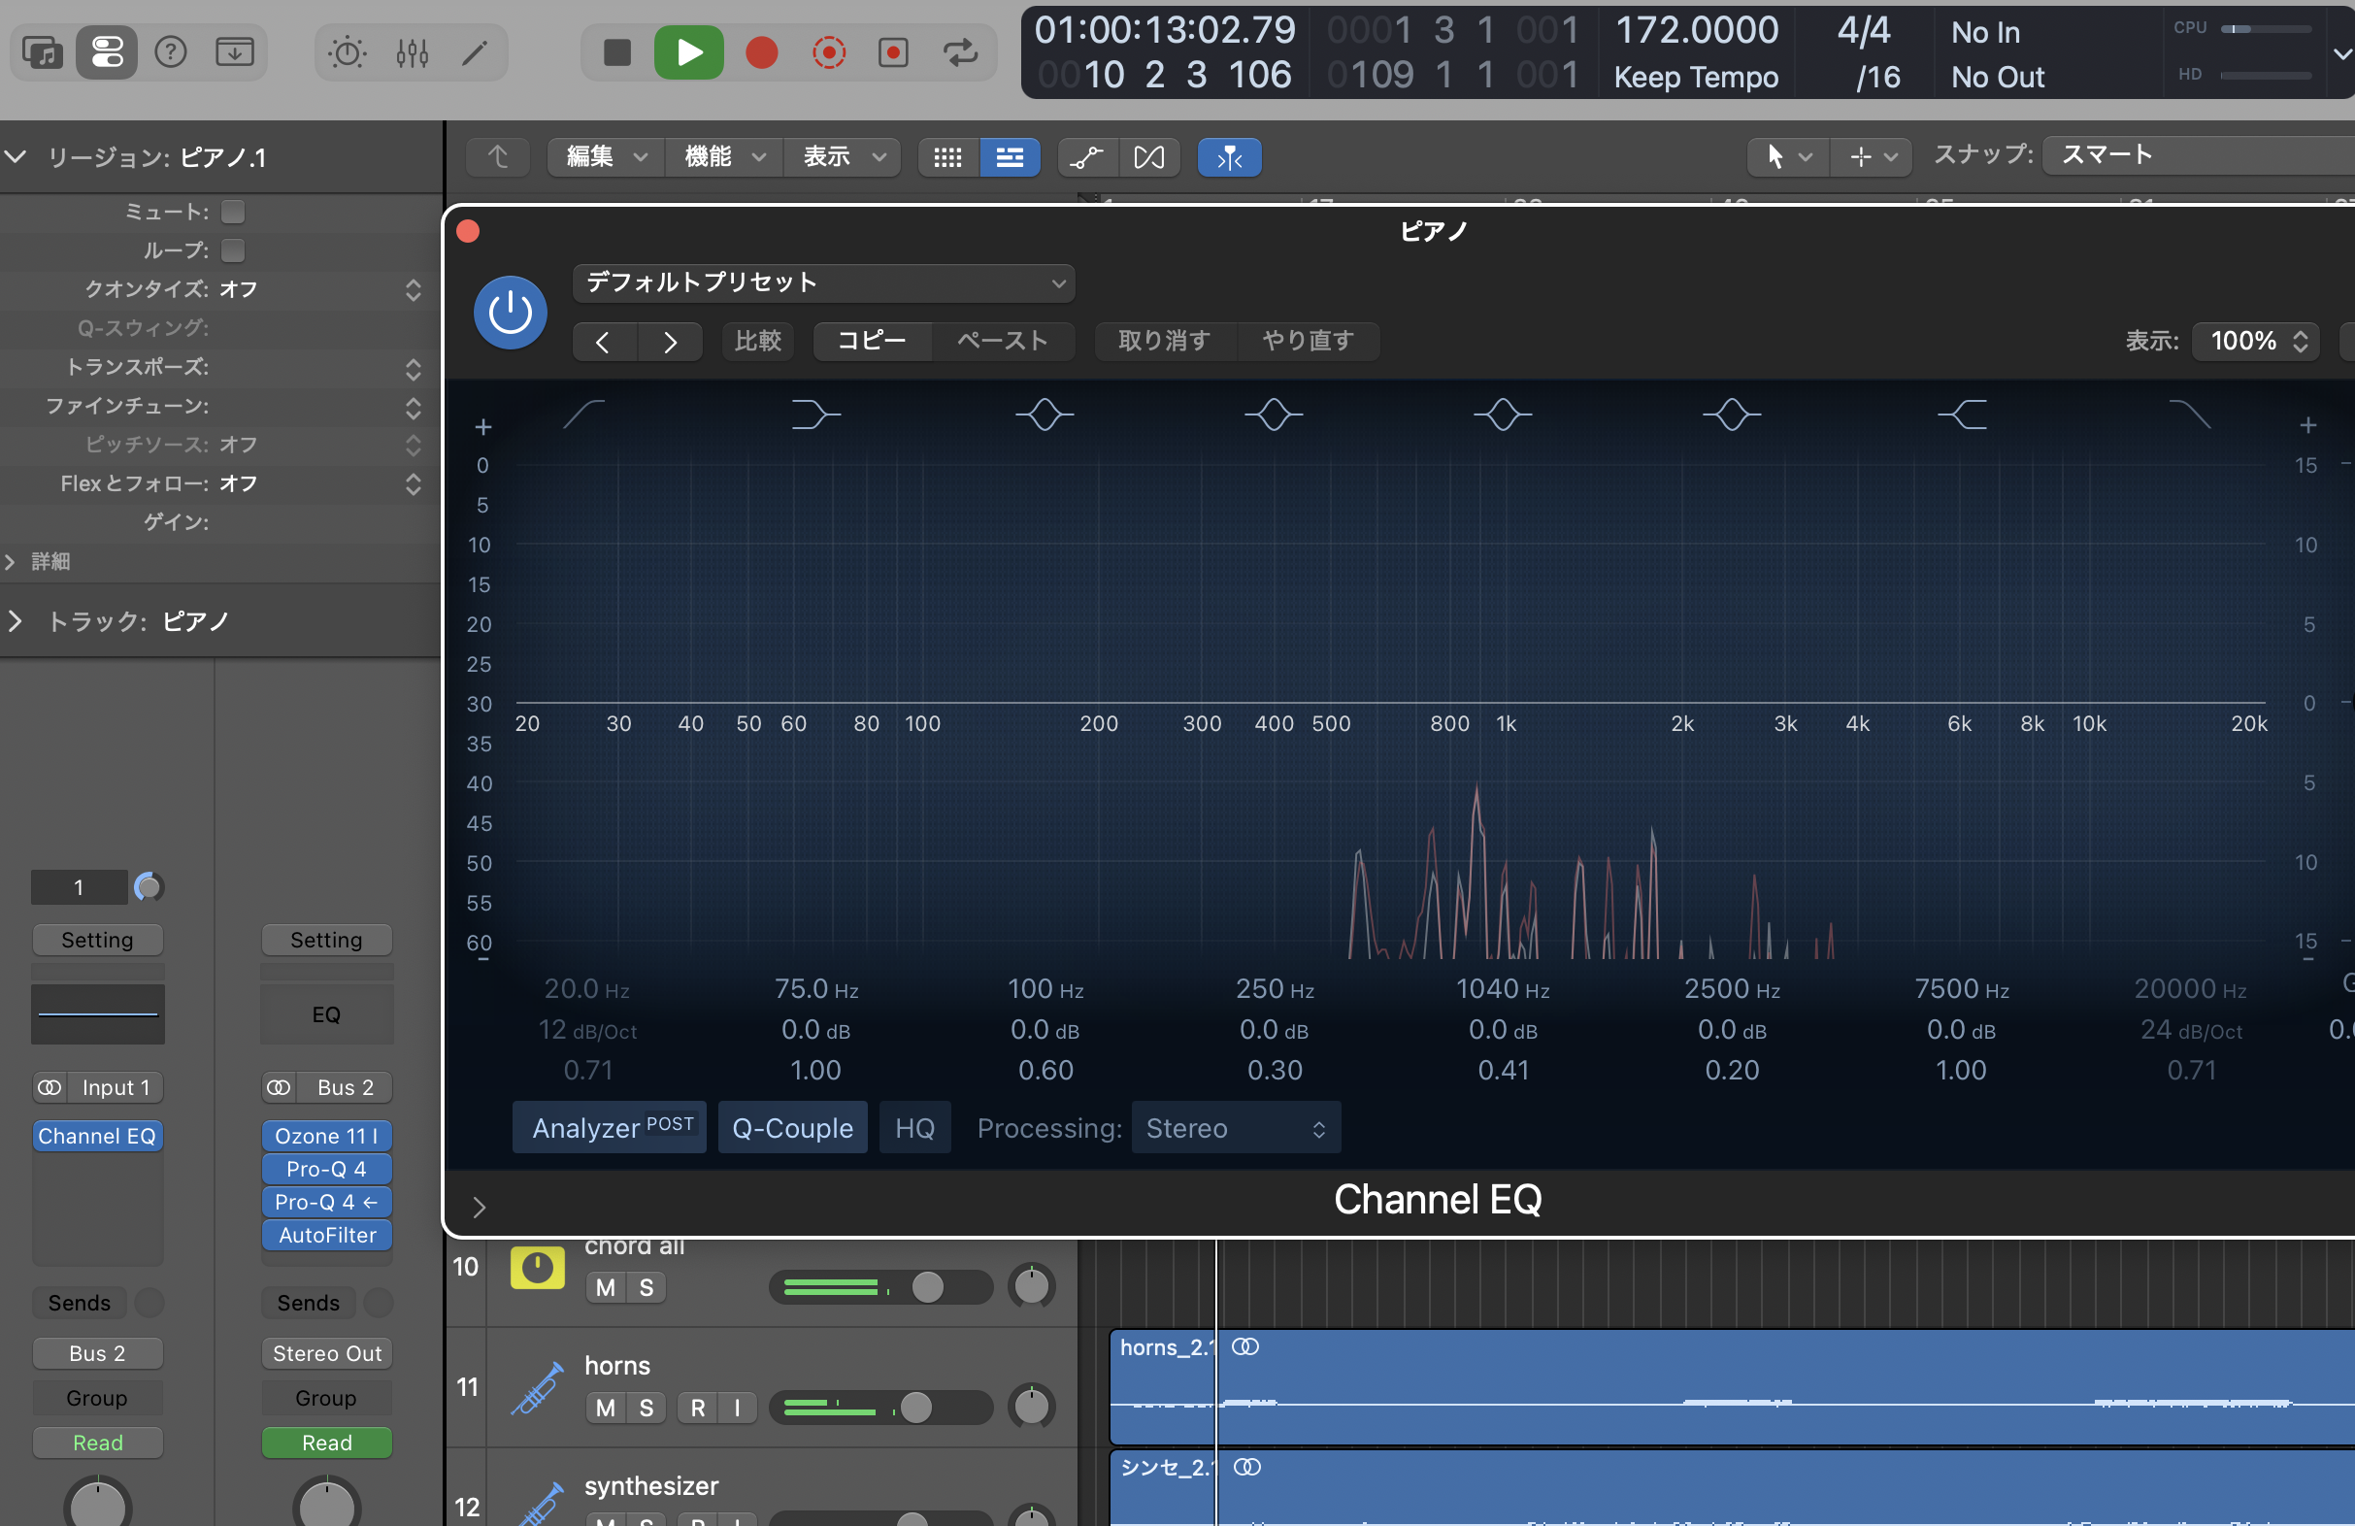Toggle the high-pass filter band icon
The image size is (2355, 1526).
coord(583,414)
